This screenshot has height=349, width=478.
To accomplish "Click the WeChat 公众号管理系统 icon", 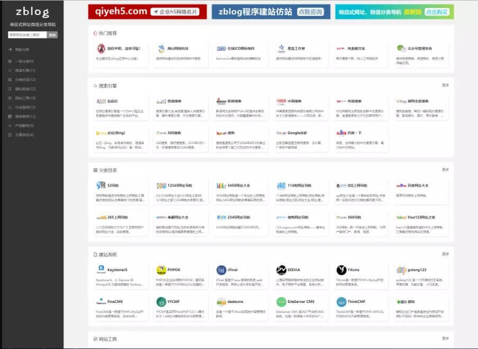I will point(401,48).
